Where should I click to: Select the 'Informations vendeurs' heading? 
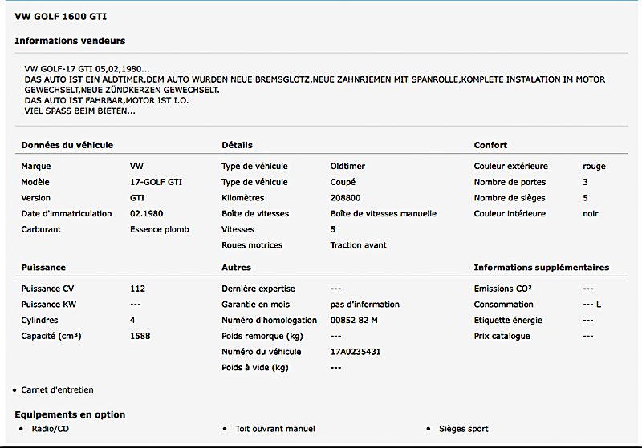coord(70,41)
